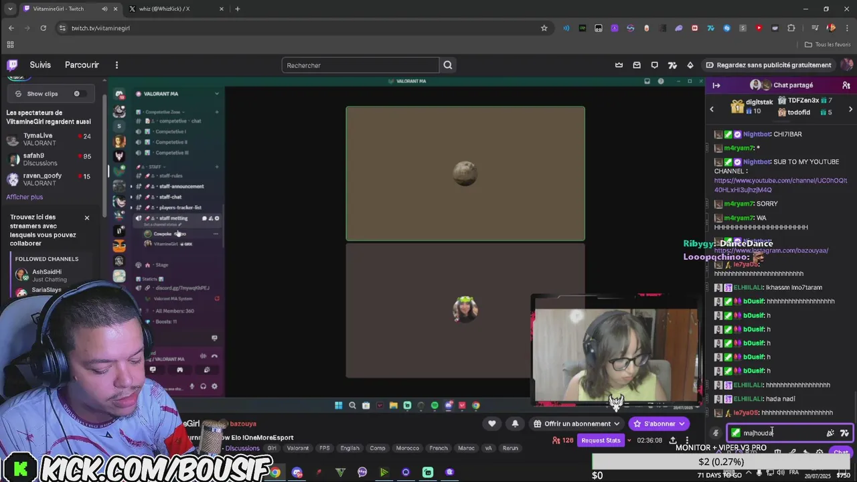The image size is (857, 482).
Task: Open Twitch top nav more options dots
Action: point(116,65)
